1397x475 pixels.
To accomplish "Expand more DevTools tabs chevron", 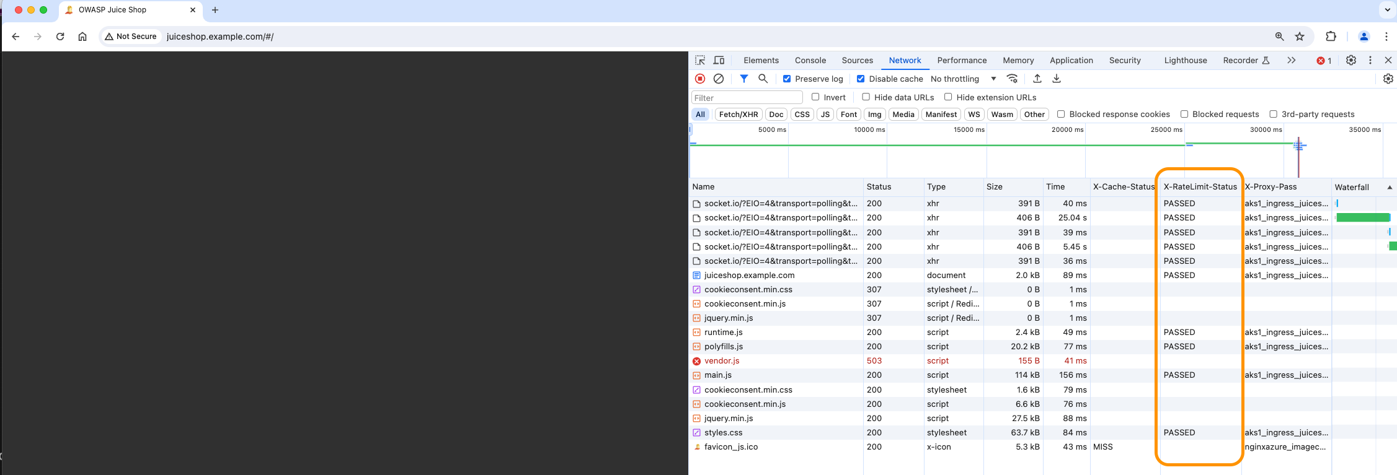I will click(1291, 60).
